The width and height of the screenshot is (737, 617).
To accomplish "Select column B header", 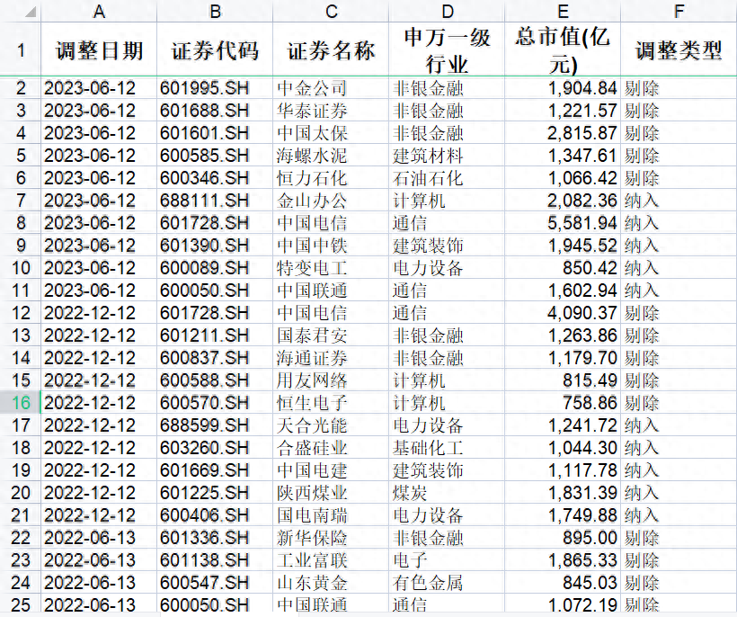I will (215, 12).
